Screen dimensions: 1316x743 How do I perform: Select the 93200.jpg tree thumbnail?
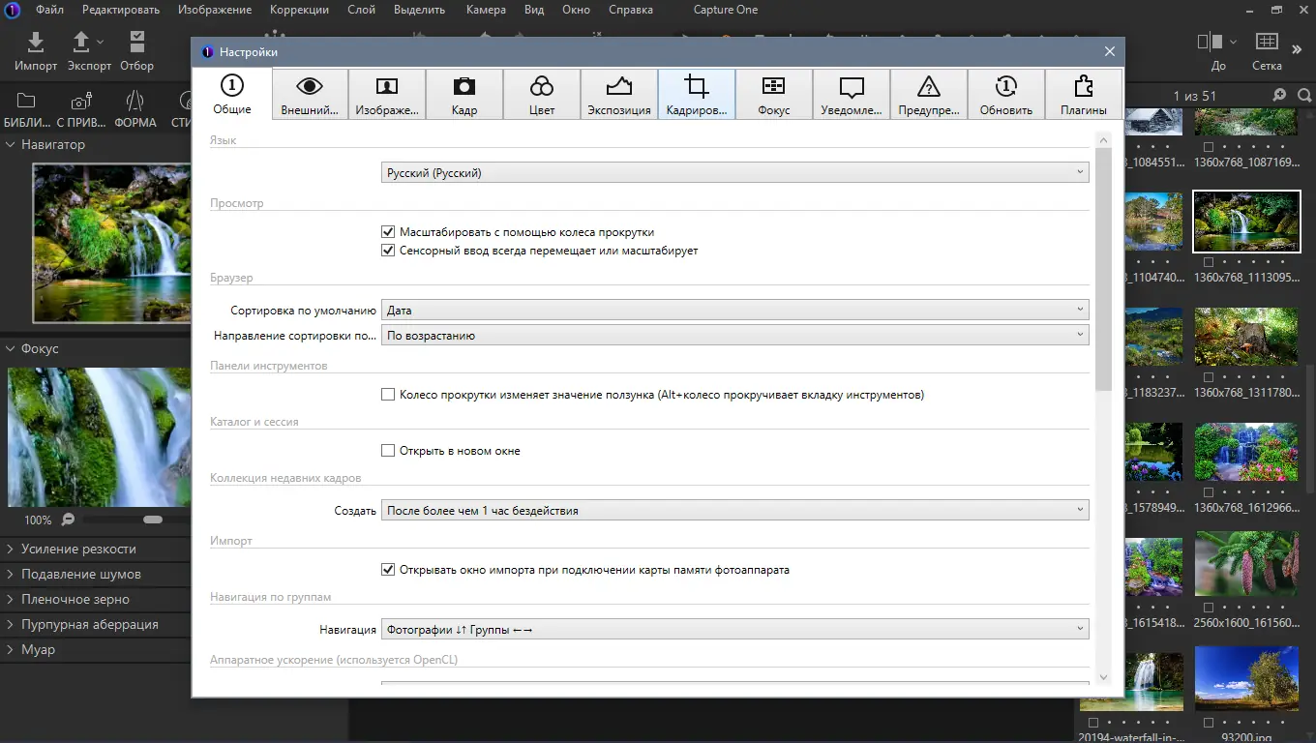coord(1245,679)
